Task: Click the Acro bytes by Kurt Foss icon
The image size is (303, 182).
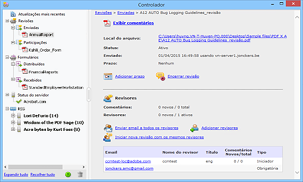Action: click(19, 130)
